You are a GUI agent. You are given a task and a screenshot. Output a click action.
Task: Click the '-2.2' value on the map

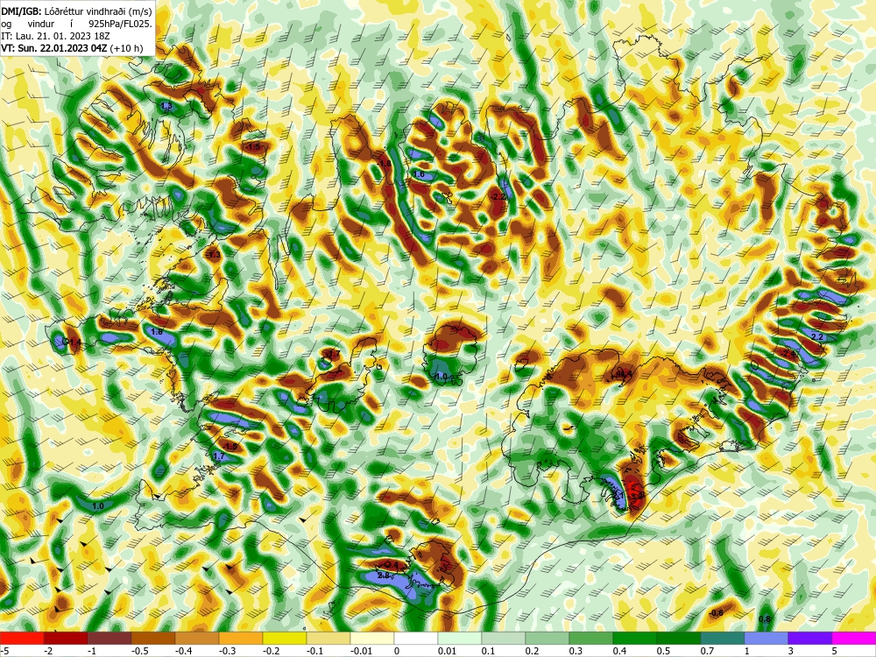coord(498,196)
